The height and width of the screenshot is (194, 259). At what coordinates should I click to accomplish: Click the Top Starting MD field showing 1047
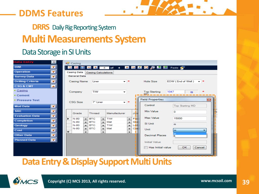tap(176, 92)
